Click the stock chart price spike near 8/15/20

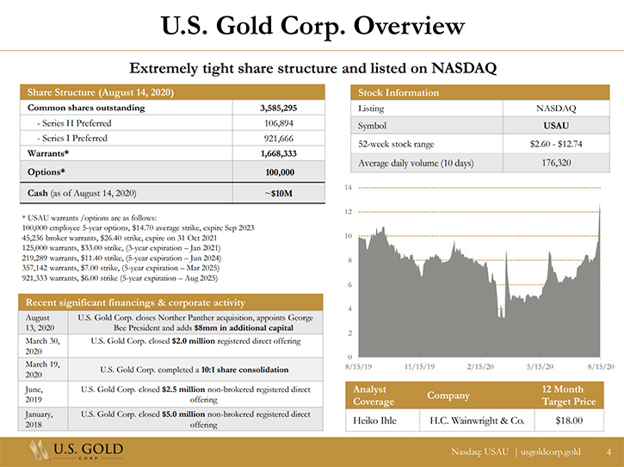(x=599, y=213)
